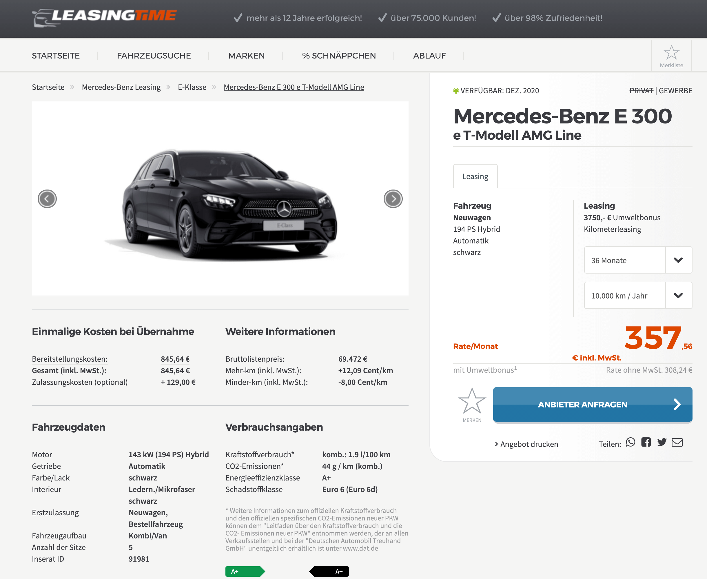Open STARTSEITE menu item
The height and width of the screenshot is (579, 707).
coord(56,56)
